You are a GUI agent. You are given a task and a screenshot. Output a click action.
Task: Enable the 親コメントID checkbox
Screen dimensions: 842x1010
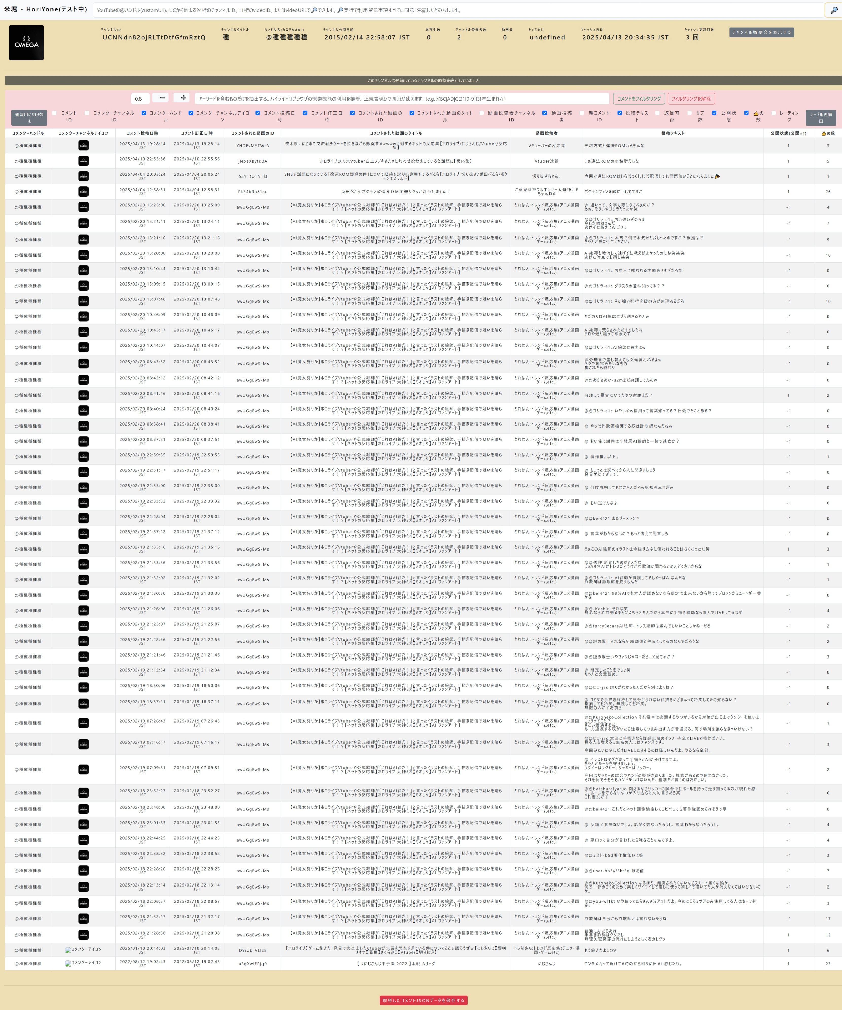pyautogui.click(x=582, y=113)
